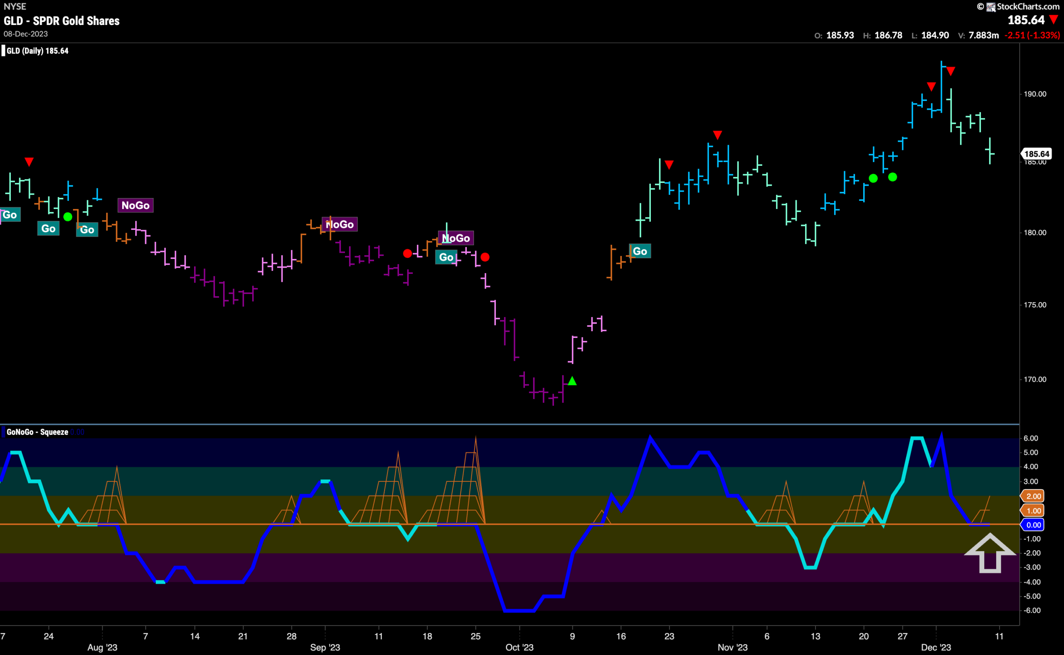Click the StockCharts.com logo
This screenshot has width=1064, height=655.
click(x=1019, y=7)
